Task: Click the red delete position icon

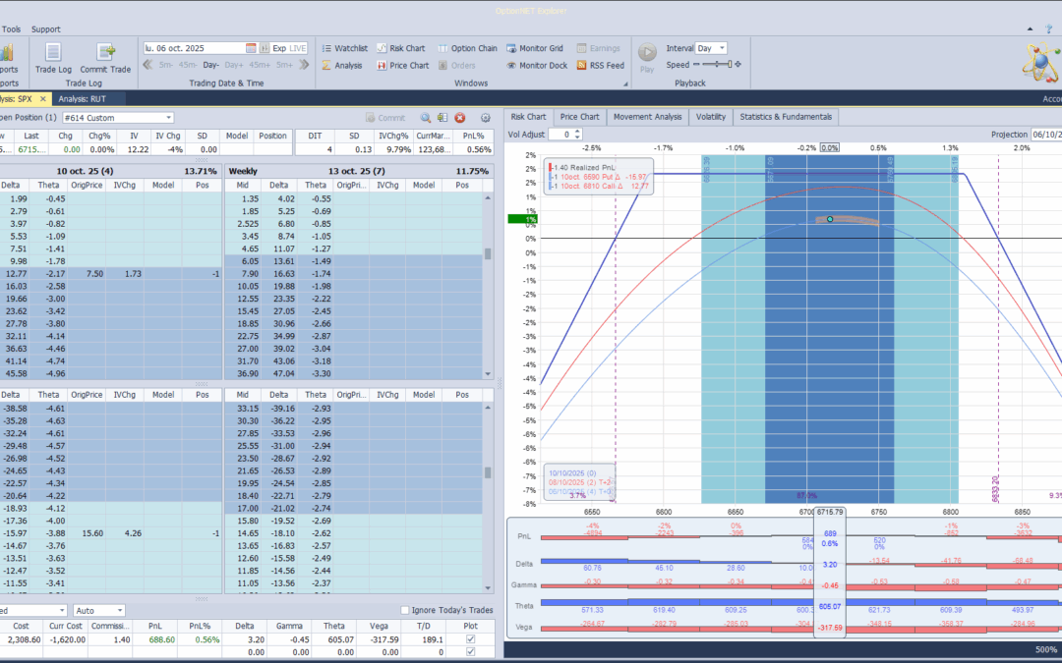Action: point(459,118)
